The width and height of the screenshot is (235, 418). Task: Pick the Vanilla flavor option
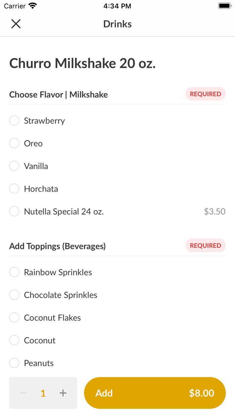coord(14,166)
